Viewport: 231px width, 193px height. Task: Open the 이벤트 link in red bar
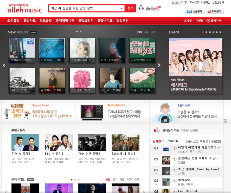pyautogui.click(x=199, y=21)
